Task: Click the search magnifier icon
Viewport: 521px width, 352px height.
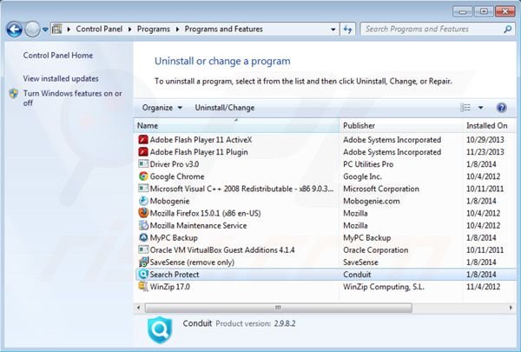Action: 507,30
